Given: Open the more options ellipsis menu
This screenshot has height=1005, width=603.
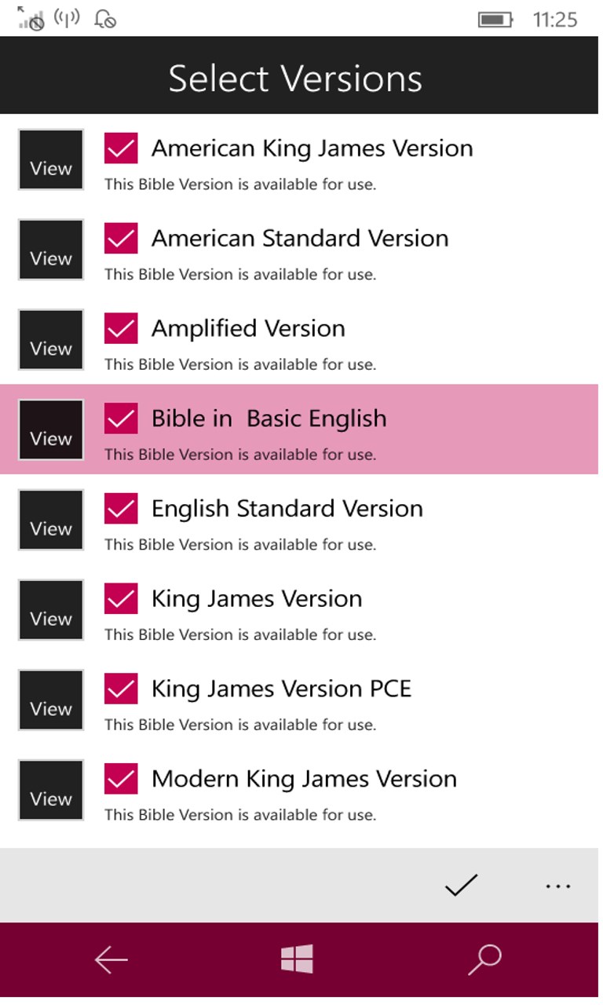Looking at the screenshot, I should pos(557,886).
